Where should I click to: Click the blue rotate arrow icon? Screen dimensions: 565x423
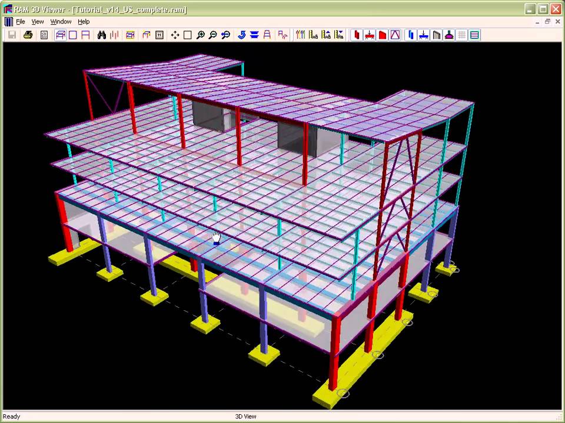(x=241, y=35)
